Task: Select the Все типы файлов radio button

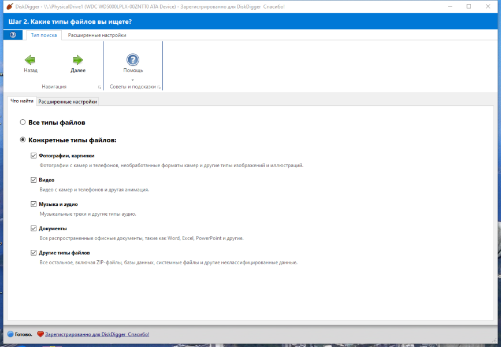Action: 23,122
